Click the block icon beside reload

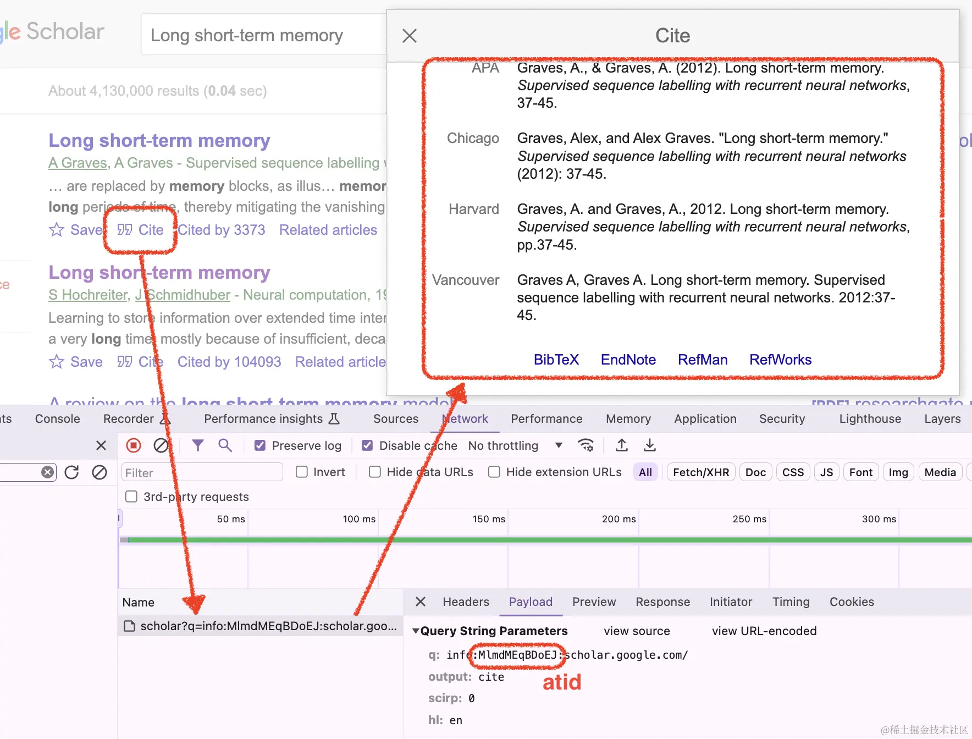click(100, 472)
